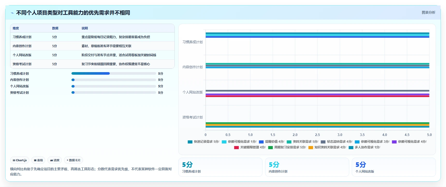446x187 pixels.
Task: Click legend label 知识资料关联需求 4分
Action: click(x=330, y=147)
